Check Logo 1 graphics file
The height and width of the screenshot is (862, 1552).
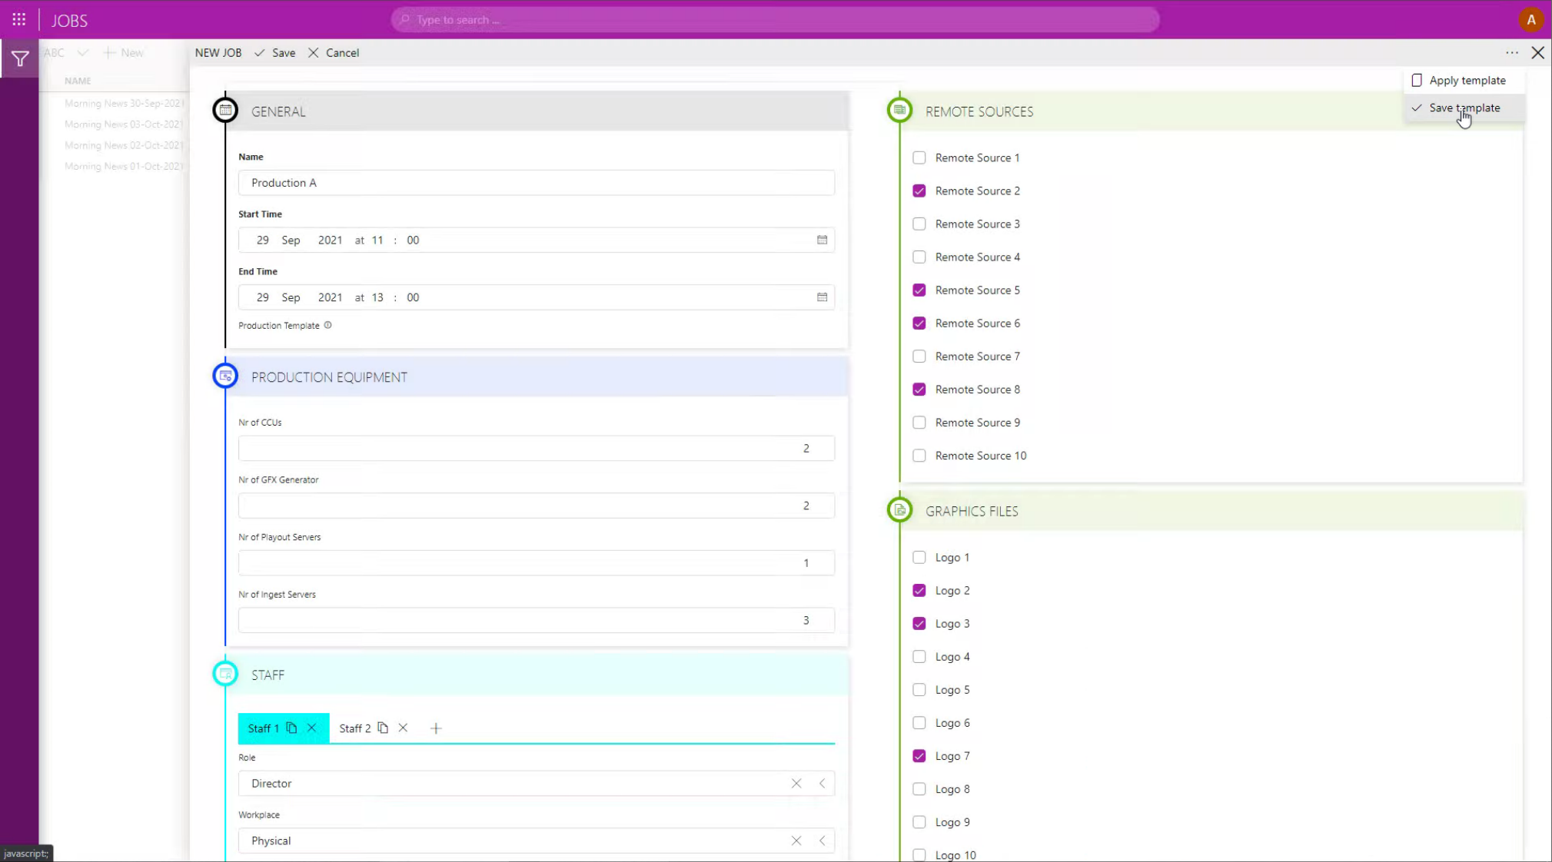(919, 557)
